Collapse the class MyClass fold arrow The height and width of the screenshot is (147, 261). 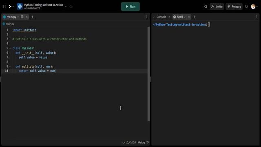[10, 48]
